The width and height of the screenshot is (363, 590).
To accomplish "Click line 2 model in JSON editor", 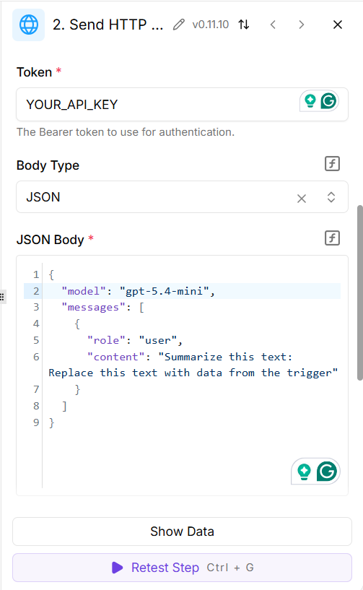I will (x=182, y=291).
